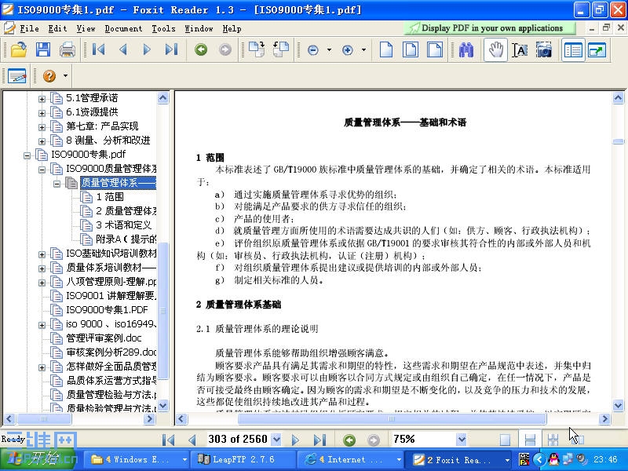
Task: Click the bookmark panel vertical scrollbar thumb
Action: (162, 311)
